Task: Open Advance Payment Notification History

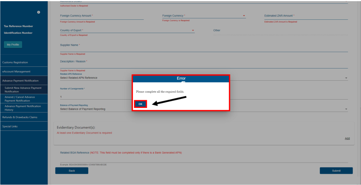Action: coord(23,108)
